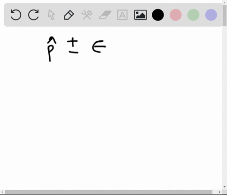Screen dimensions: 227x195
Task: Select the pointer selection tool
Action: 51,15
